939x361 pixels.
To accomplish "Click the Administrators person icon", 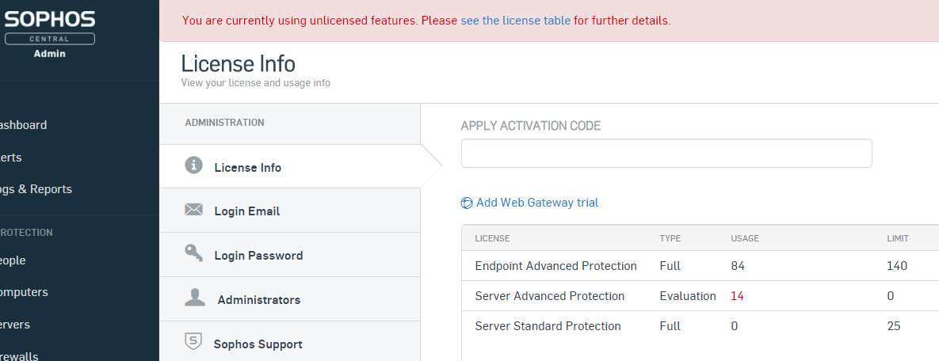I will [x=195, y=298].
